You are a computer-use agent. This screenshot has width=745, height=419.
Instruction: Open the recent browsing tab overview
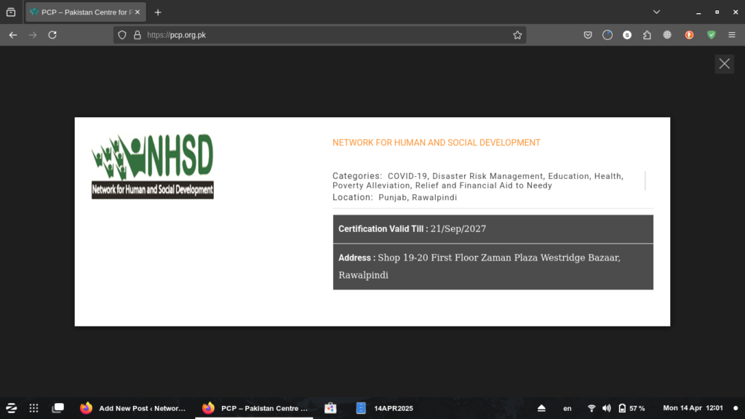(11, 12)
